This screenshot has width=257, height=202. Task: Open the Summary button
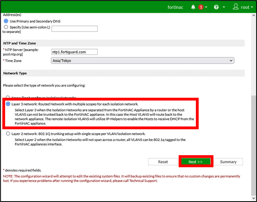click(228, 162)
